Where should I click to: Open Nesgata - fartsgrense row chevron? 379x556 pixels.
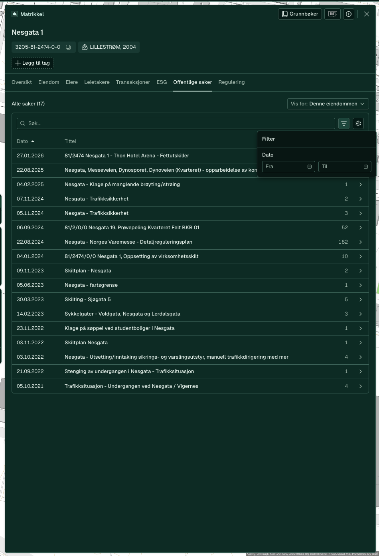tap(361, 285)
